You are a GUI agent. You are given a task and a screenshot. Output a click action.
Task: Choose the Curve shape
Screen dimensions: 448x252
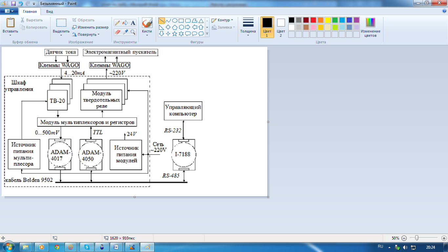(168, 21)
